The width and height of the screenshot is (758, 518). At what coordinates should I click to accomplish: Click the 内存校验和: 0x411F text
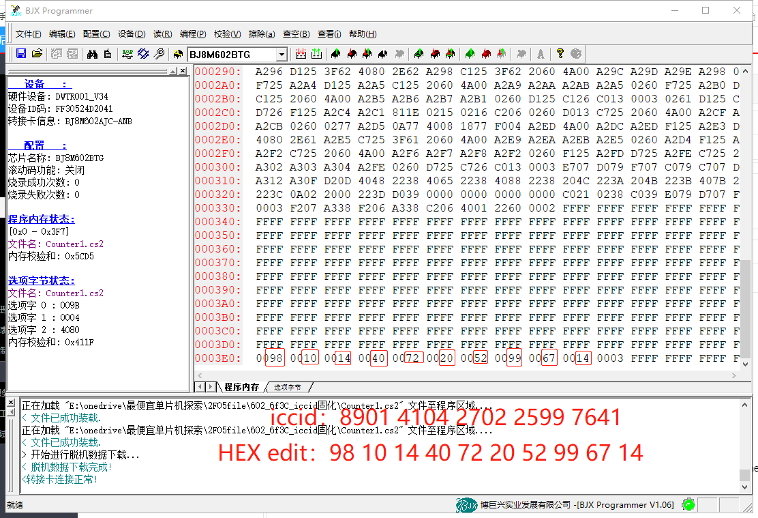pos(51,343)
